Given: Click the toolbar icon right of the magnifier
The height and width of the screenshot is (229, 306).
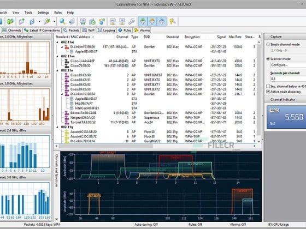Looking at the screenshot, I should pos(72,21).
